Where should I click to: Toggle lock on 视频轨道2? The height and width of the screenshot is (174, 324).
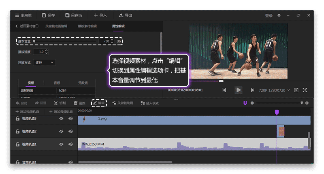(17, 131)
